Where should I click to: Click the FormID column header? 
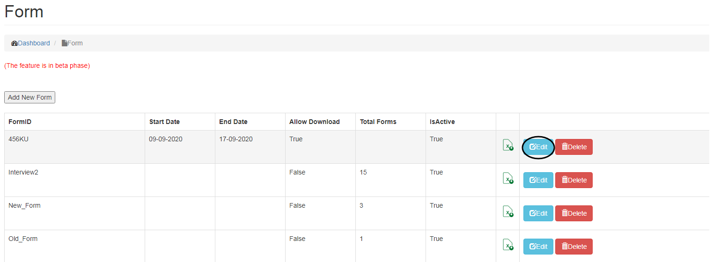tap(20, 122)
